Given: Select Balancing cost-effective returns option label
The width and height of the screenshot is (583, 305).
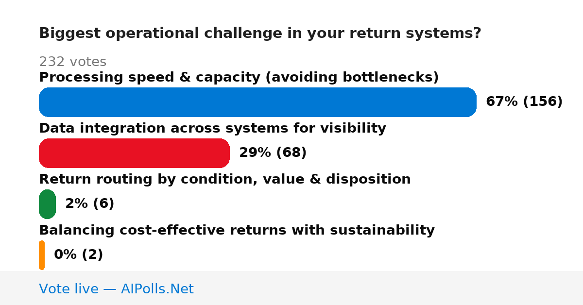Looking at the screenshot, I should (237, 230).
